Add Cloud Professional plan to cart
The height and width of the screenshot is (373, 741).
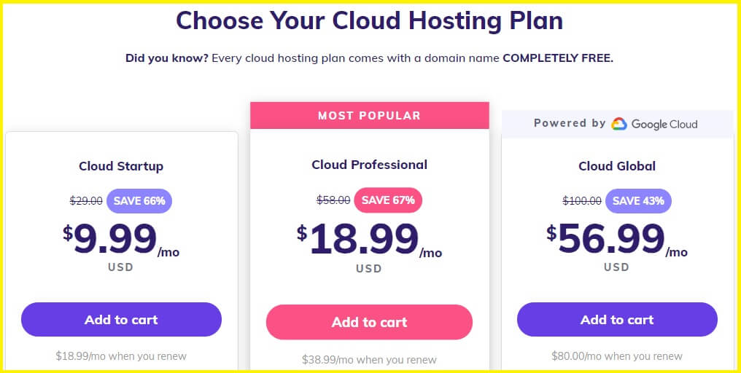click(369, 322)
